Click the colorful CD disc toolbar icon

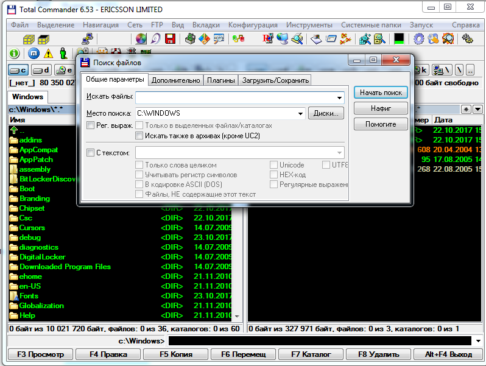(x=141, y=39)
